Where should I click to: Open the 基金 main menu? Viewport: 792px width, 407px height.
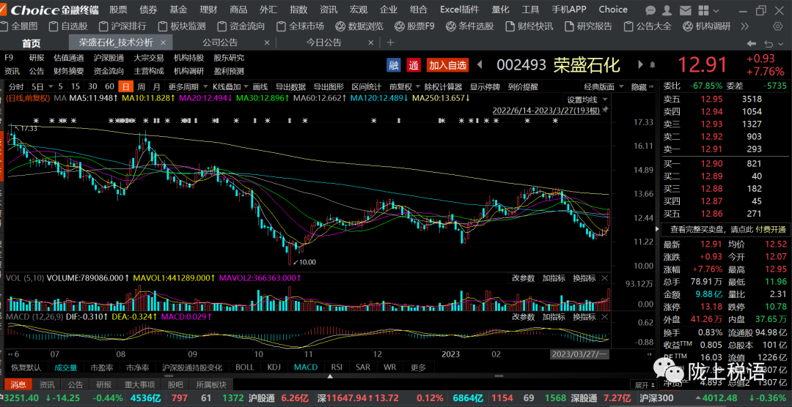178,10
